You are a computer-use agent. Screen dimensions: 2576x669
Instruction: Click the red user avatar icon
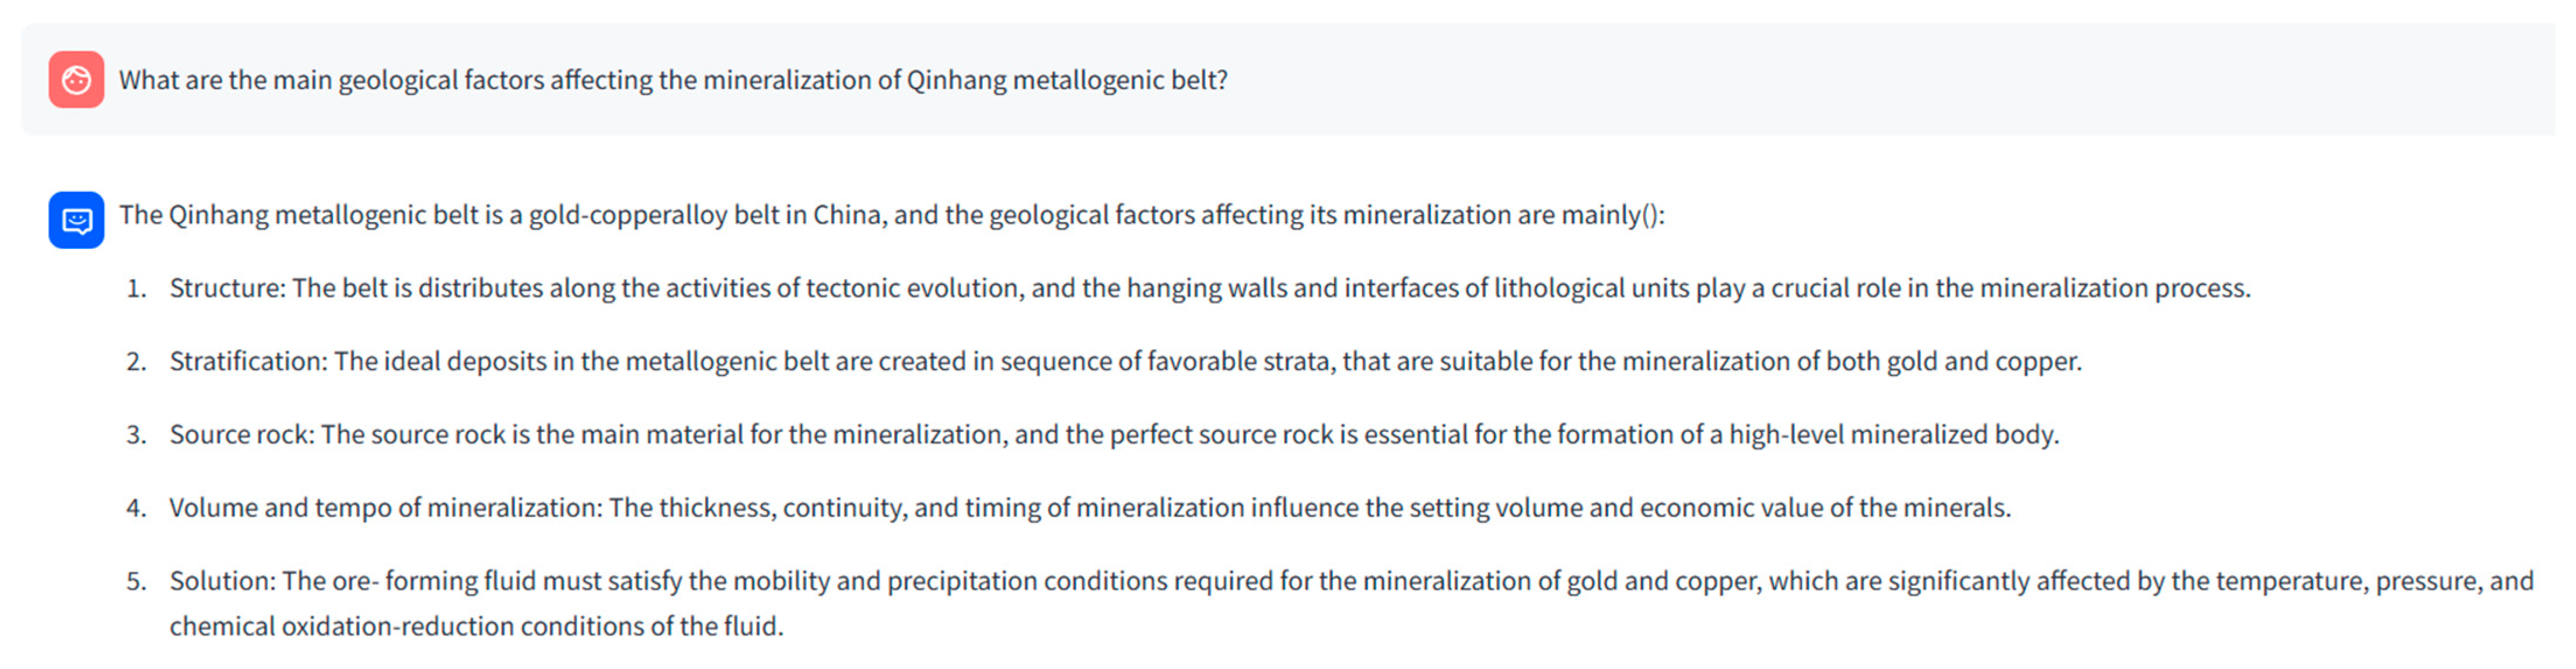(x=76, y=80)
